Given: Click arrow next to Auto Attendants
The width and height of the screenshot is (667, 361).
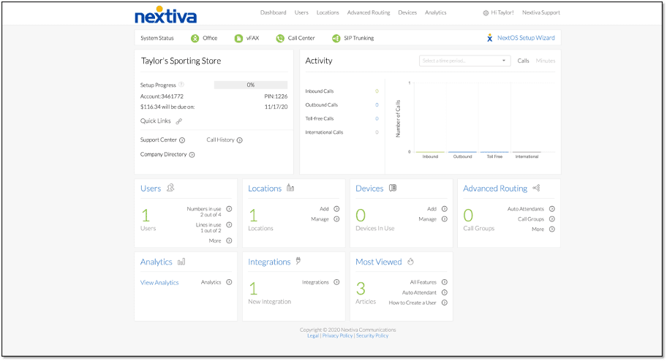Looking at the screenshot, I should [x=551, y=209].
